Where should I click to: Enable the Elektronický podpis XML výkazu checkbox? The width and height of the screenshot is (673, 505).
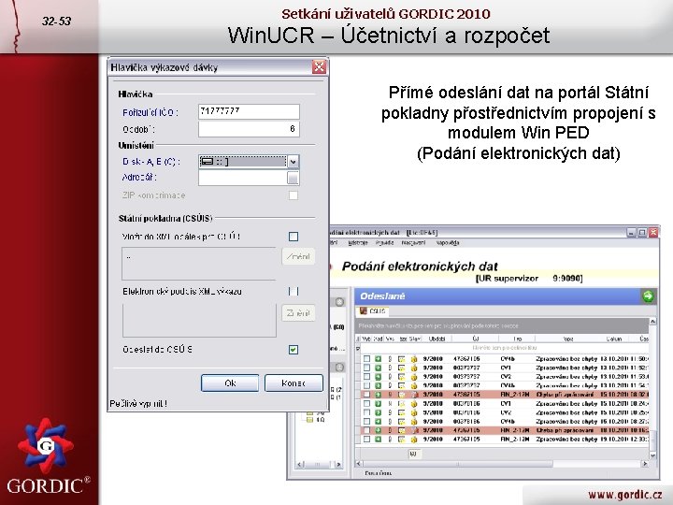[x=294, y=292]
